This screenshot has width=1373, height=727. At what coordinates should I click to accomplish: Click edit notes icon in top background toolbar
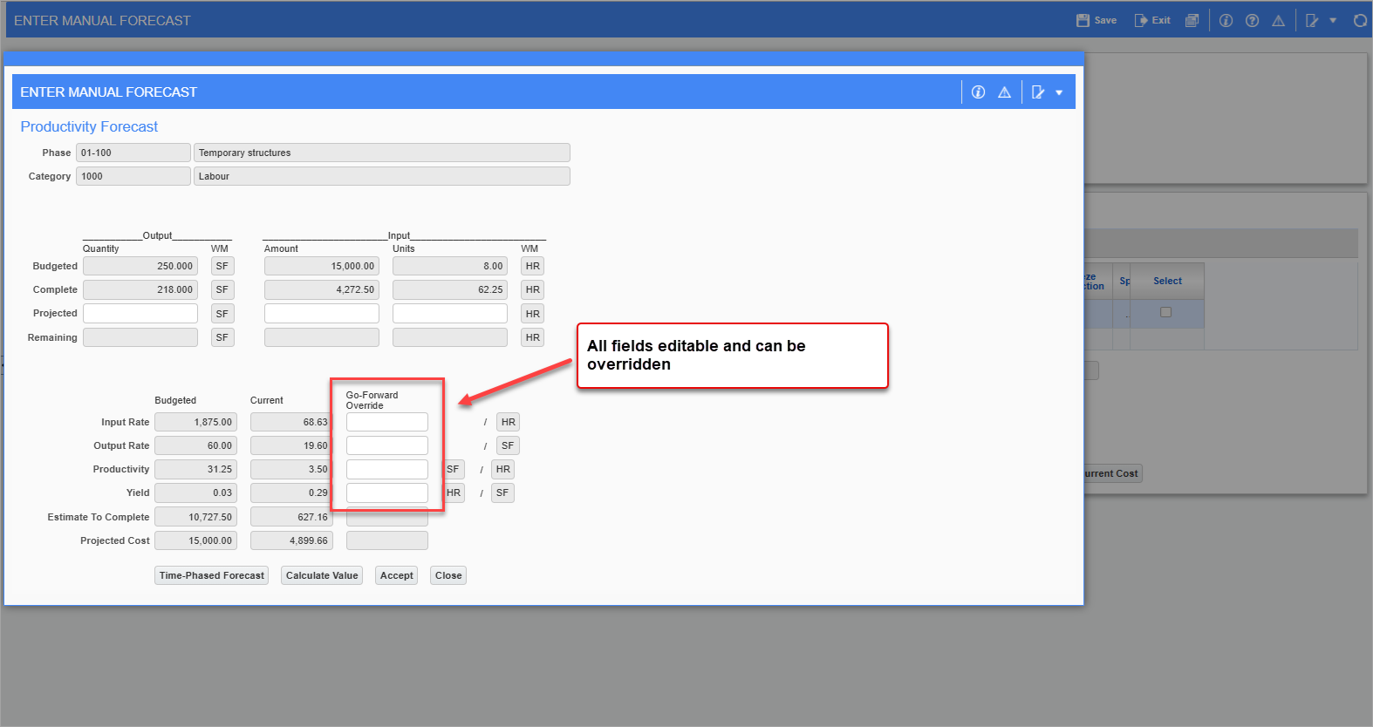[1312, 20]
